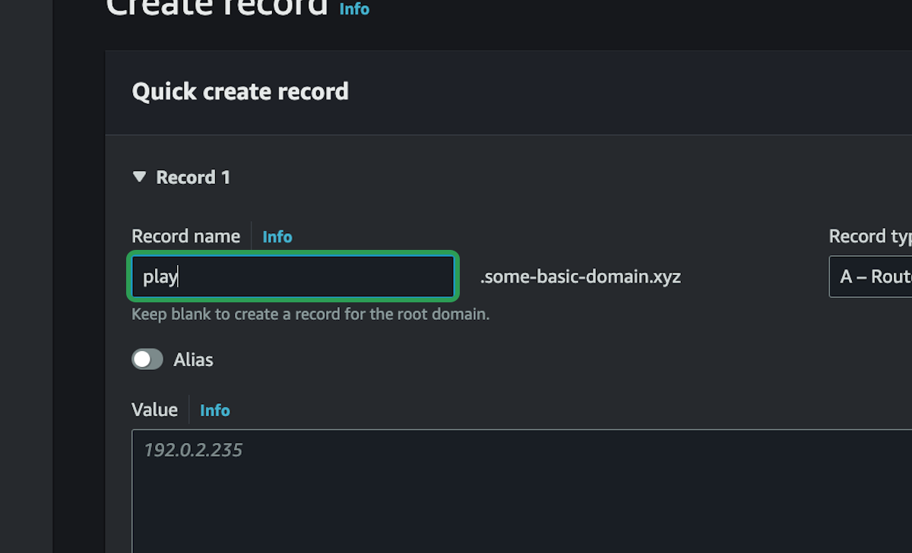
Task: Click blank margin left of form panel
Action: pyautogui.click(x=79, y=304)
